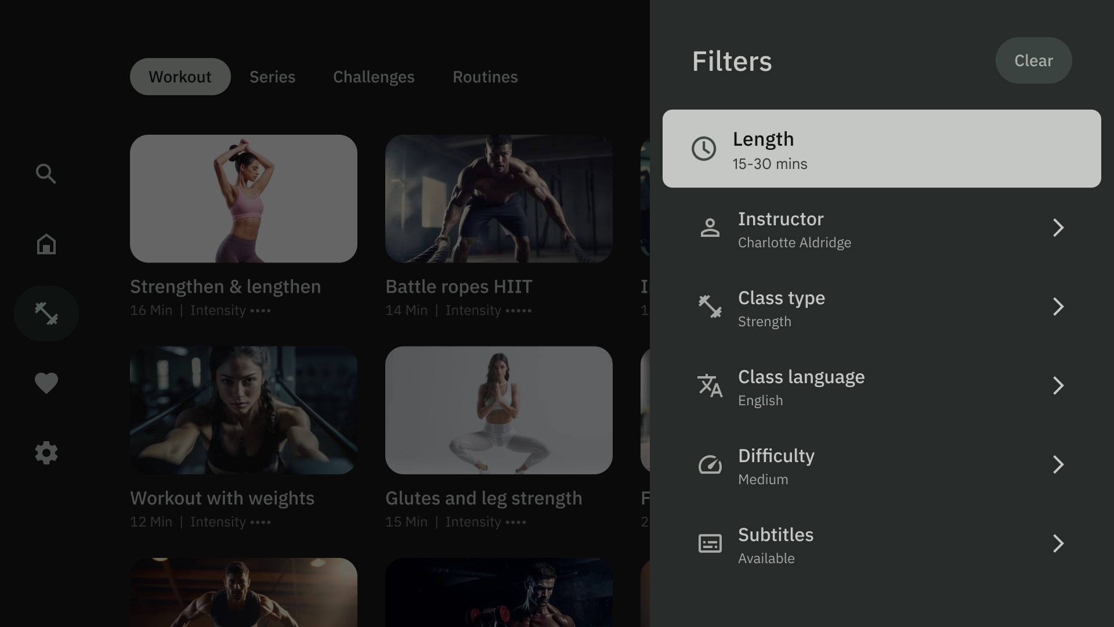Select the Workout tab

click(180, 77)
